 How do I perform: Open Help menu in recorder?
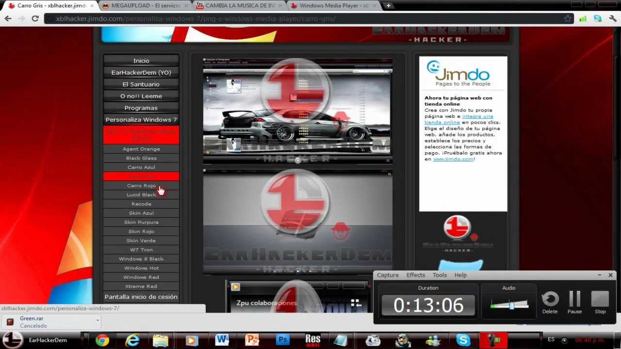(x=460, y=275)
